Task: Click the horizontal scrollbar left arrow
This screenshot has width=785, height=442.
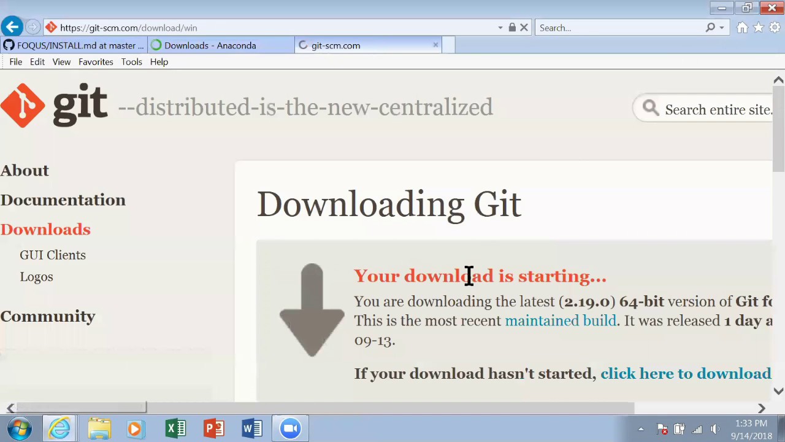Action: [x=10, y=408]
